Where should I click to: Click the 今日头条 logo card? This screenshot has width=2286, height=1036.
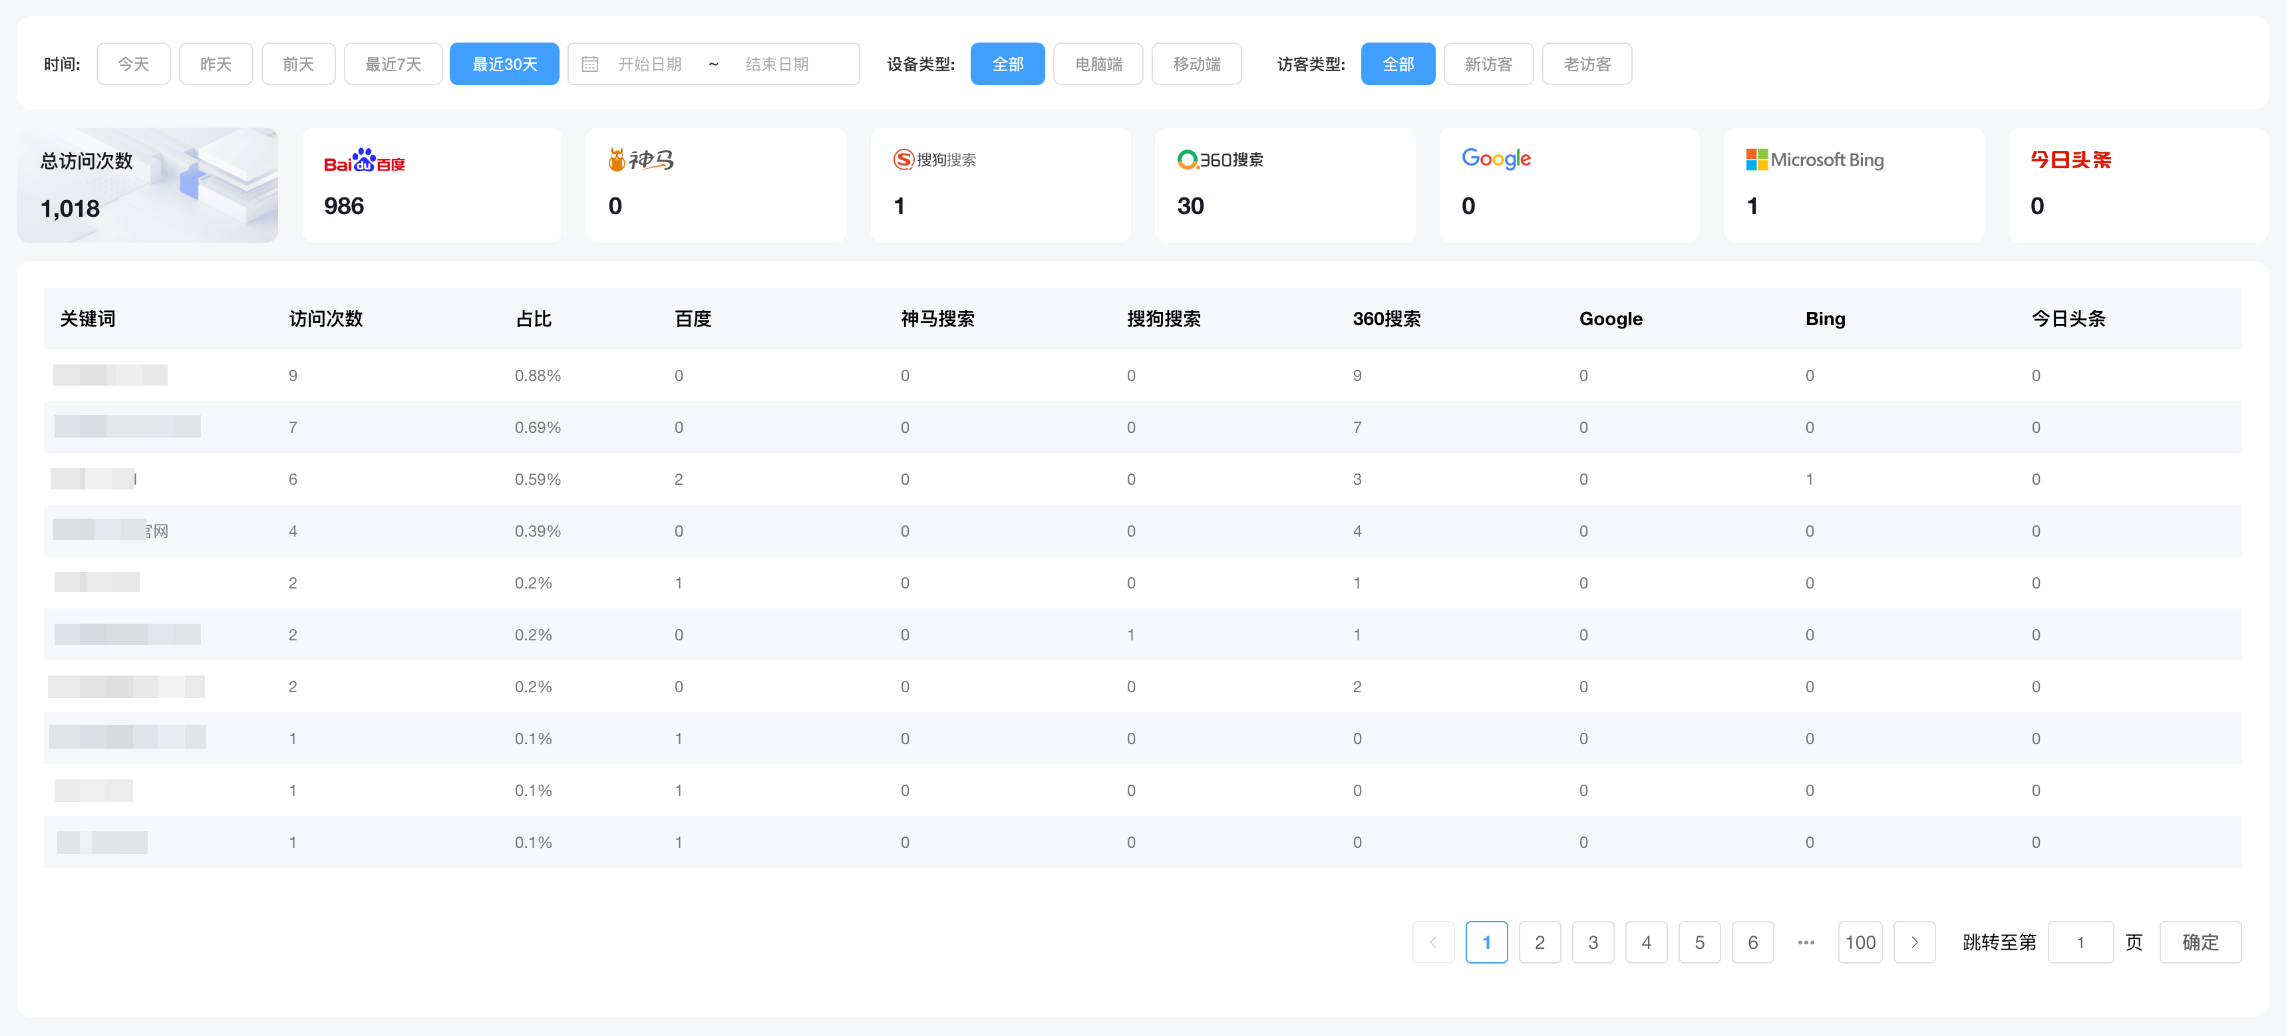coord(2138,184)
